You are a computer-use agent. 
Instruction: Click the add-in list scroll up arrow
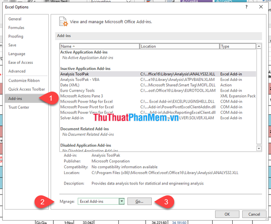pos(259,46)
